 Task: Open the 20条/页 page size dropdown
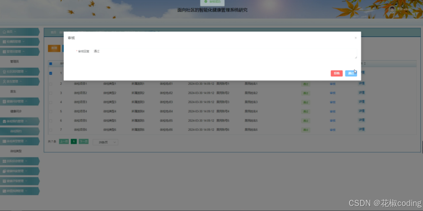click(x=105, y=142)
